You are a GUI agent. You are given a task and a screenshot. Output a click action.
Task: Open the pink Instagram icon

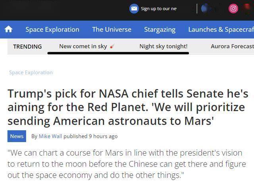click(233, 8)
